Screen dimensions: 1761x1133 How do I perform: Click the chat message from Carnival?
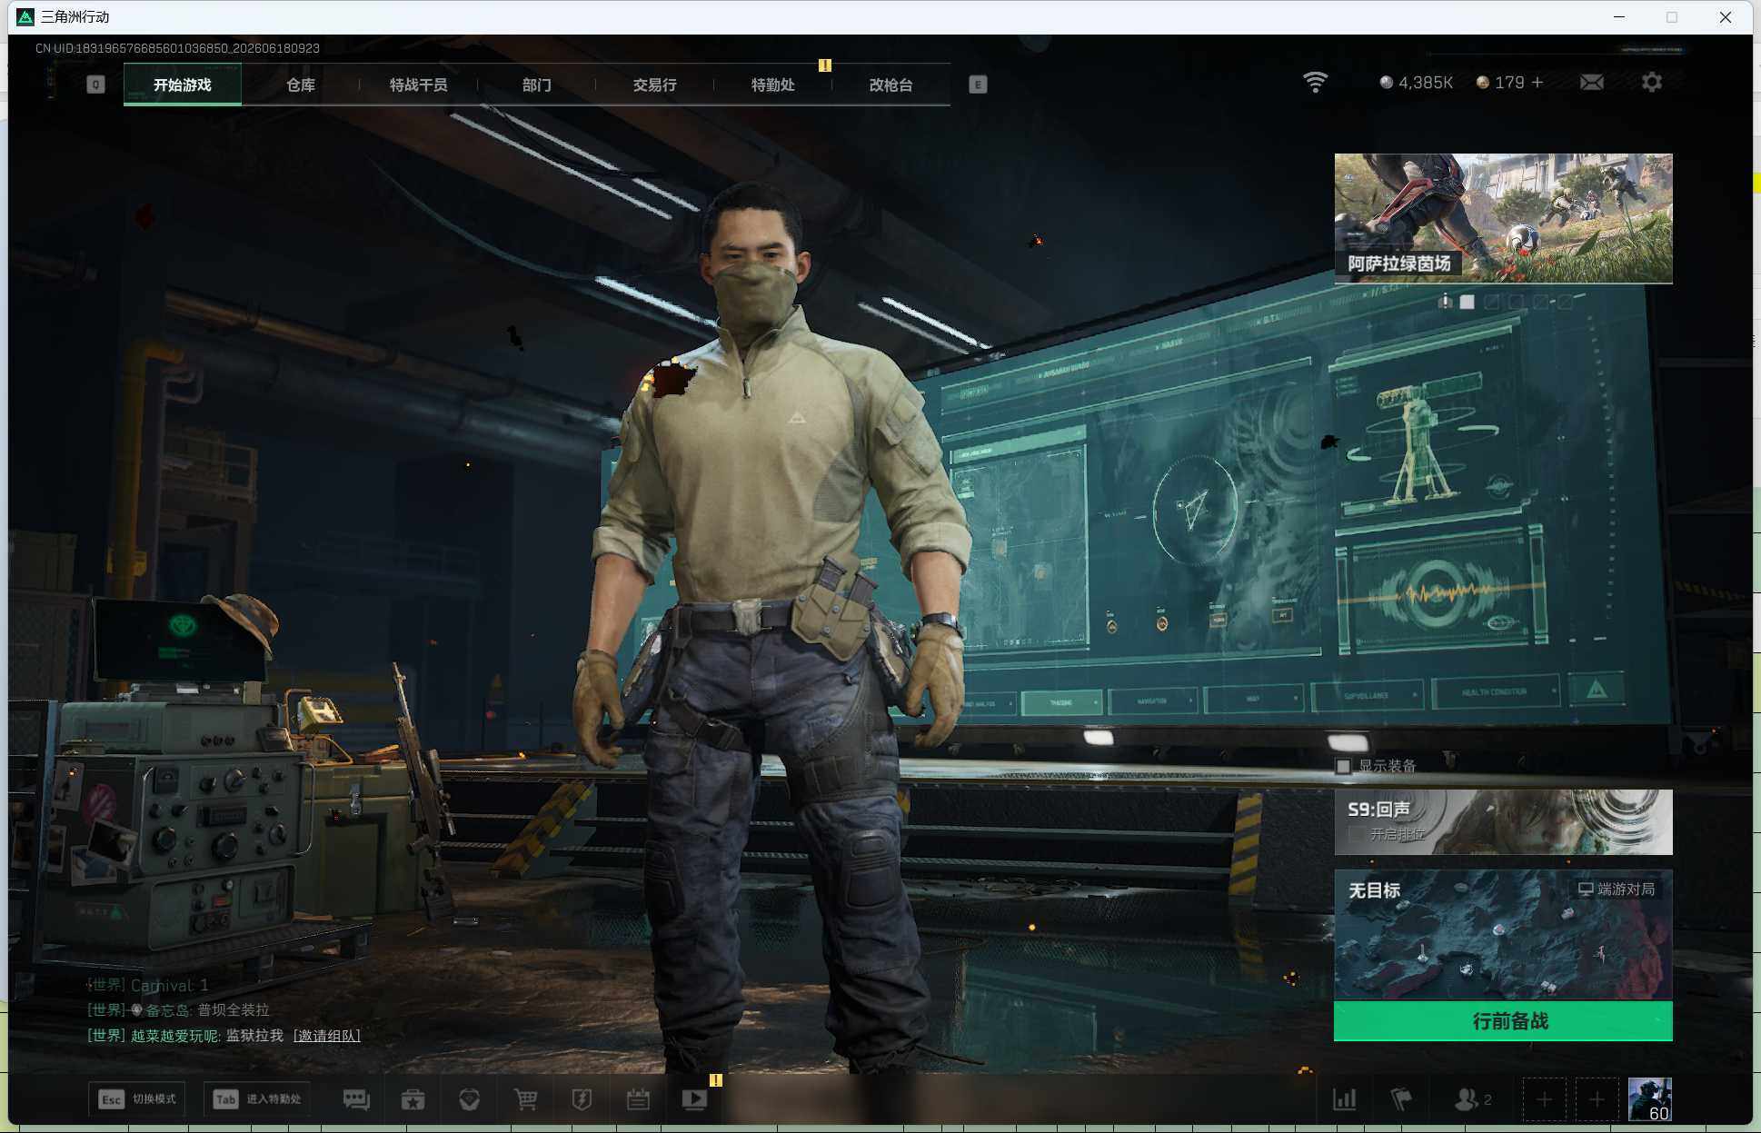pos(148,985)
